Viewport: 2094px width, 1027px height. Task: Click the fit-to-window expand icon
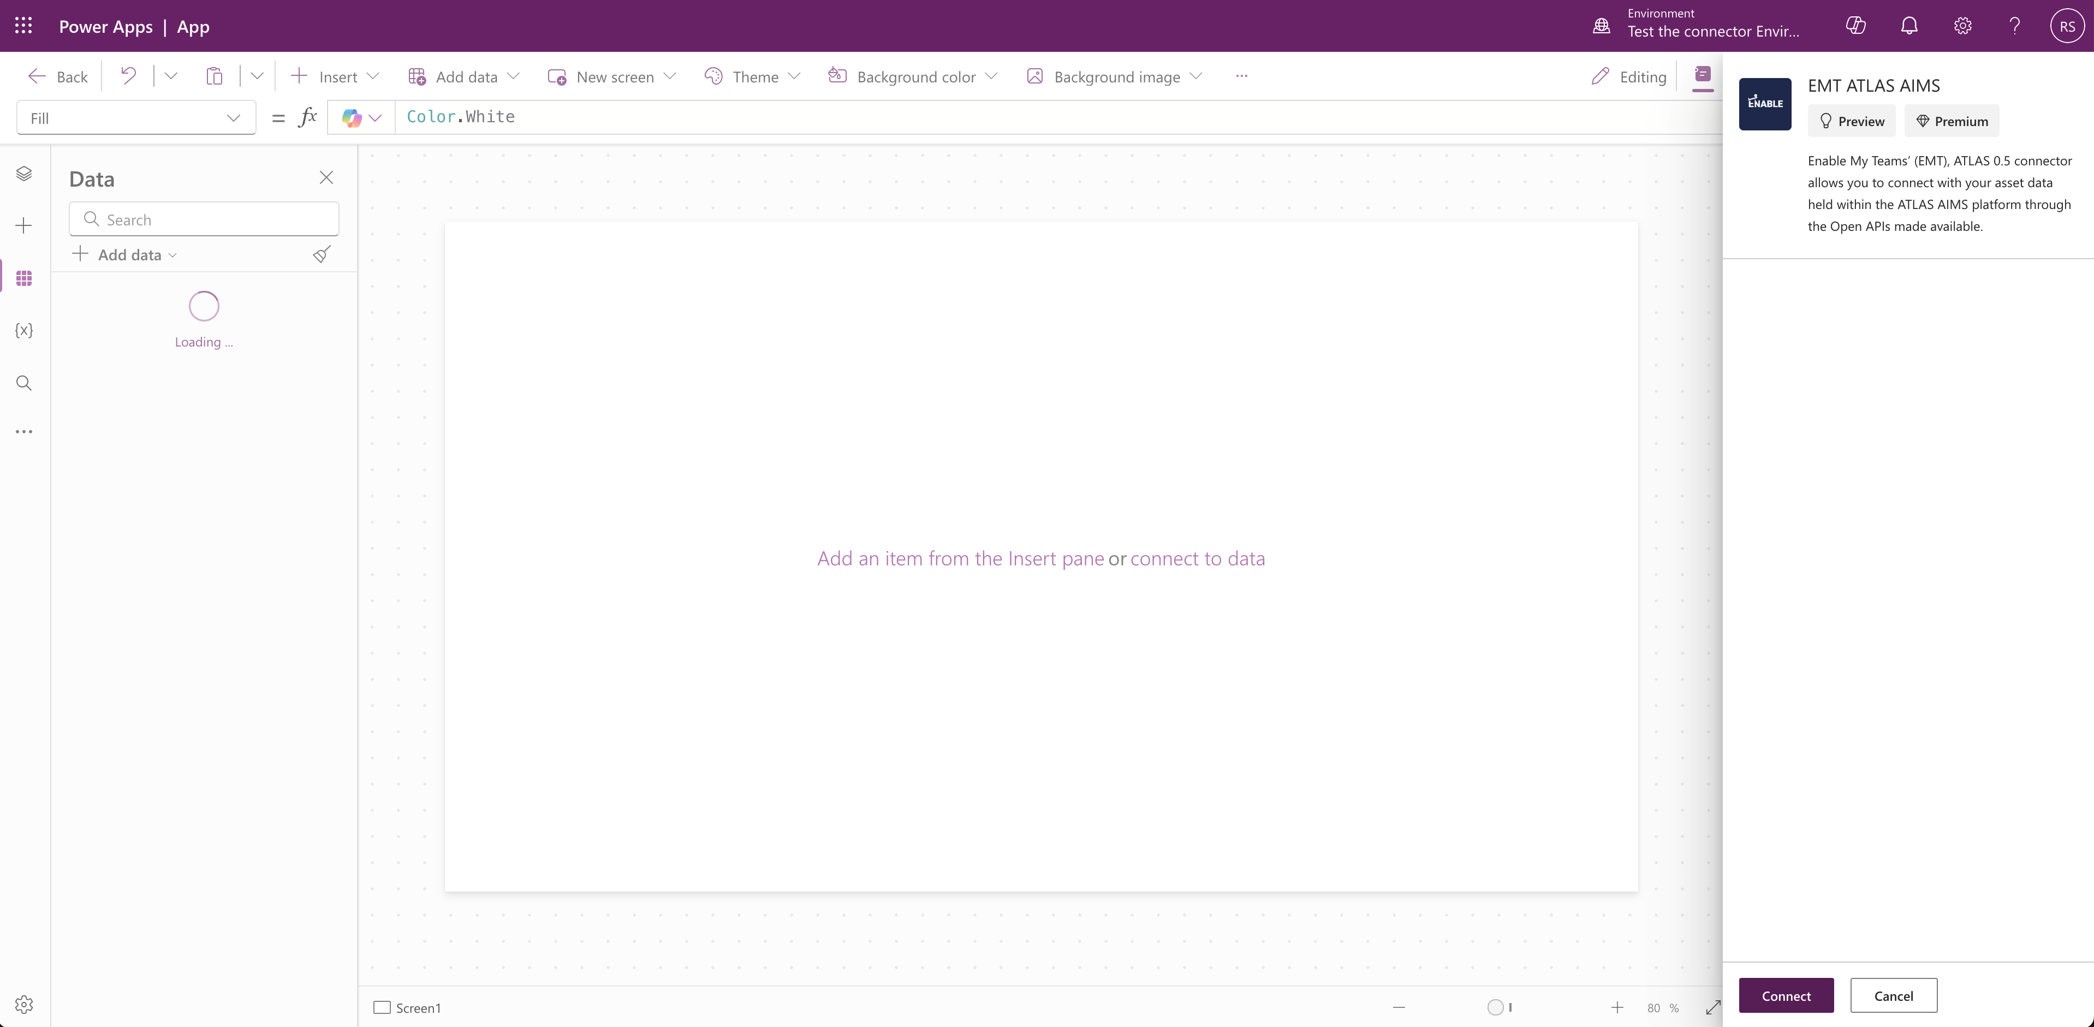pos(1713,1007)
